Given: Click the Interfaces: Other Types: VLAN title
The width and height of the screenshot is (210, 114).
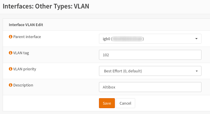Looking at the screenshot, I should tap(46, 6).
